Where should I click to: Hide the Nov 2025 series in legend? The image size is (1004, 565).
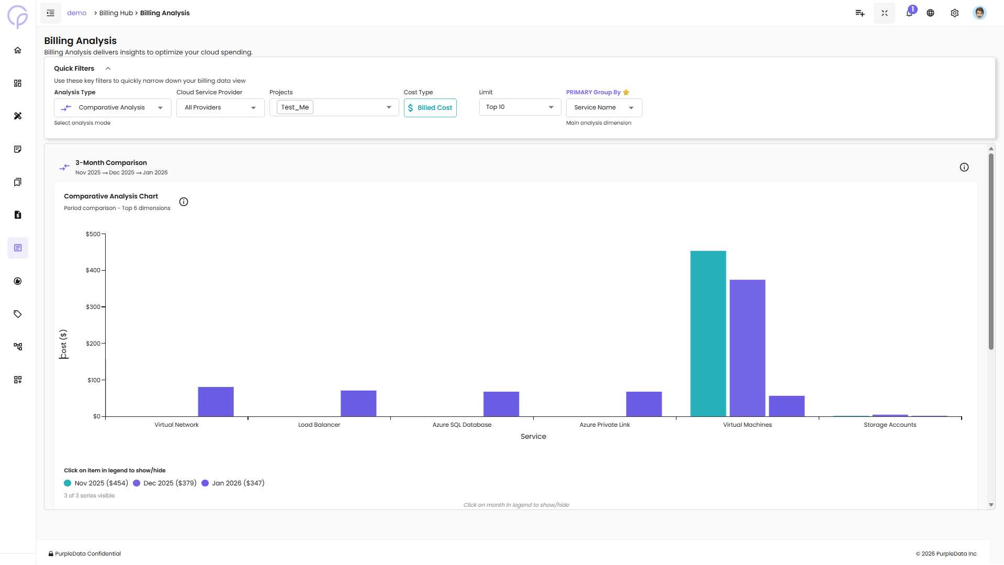click(x=96, y=483)
